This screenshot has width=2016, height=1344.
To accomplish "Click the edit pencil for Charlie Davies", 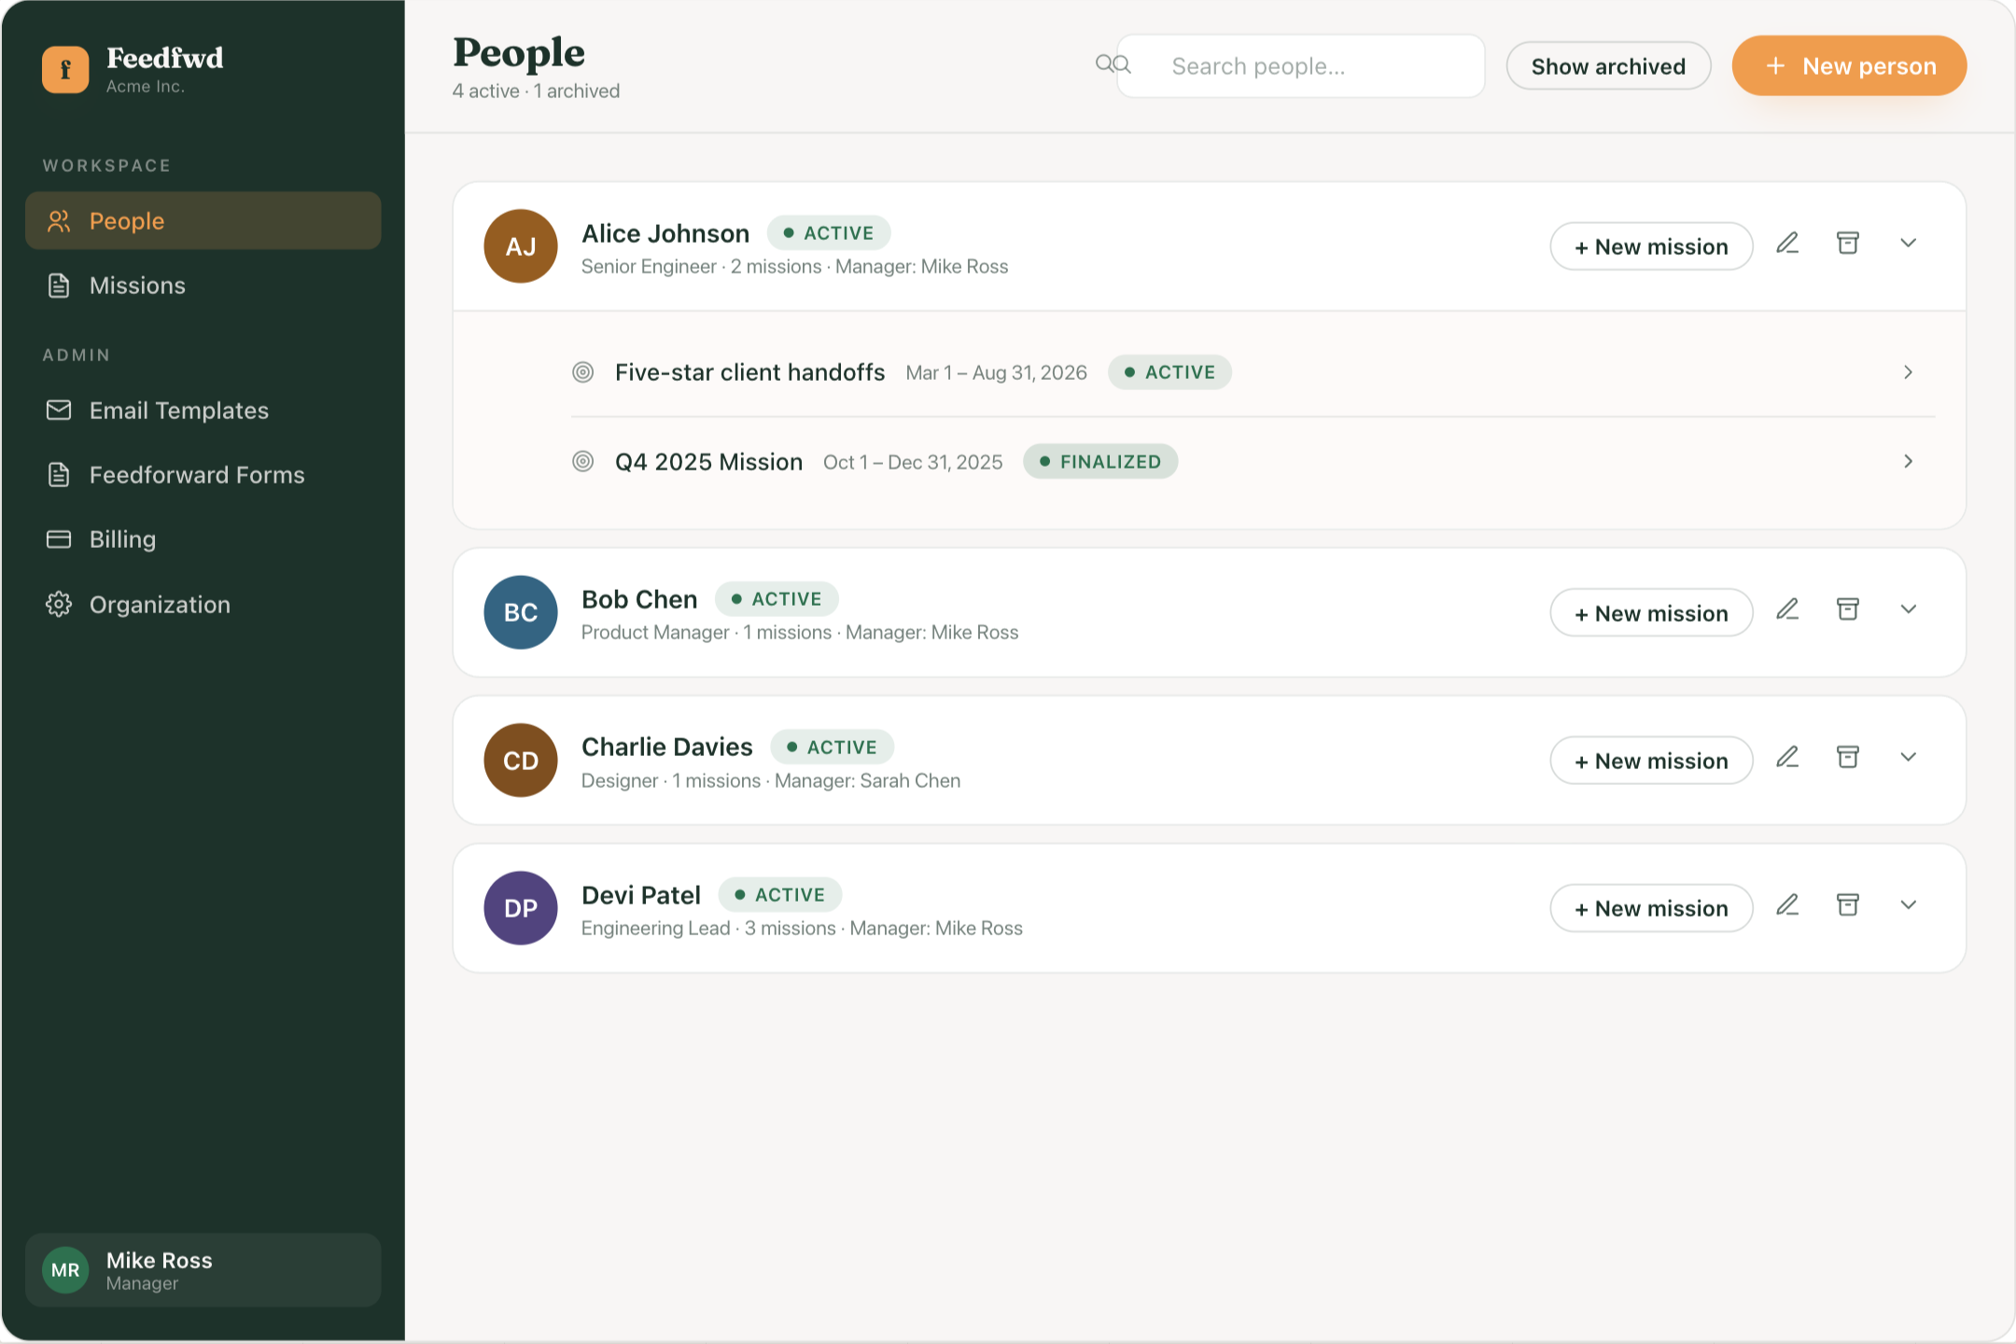I will (x=1787, y=757).
